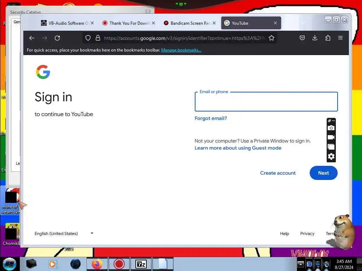362x271 pixels.
Task: Open the 7-Zip taskbar icon
Action: point(141,264)
